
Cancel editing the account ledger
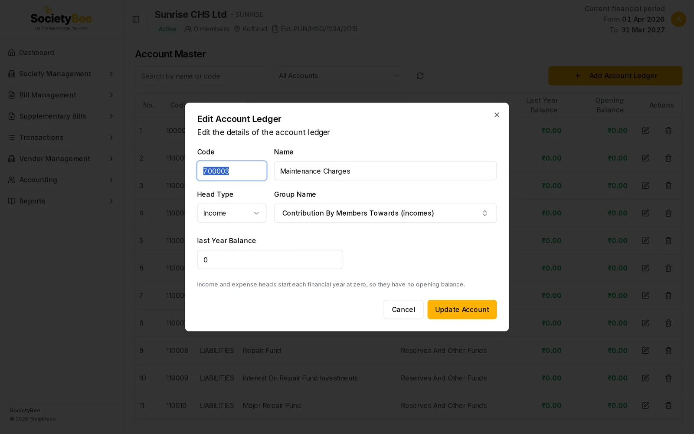pos(403,309)
